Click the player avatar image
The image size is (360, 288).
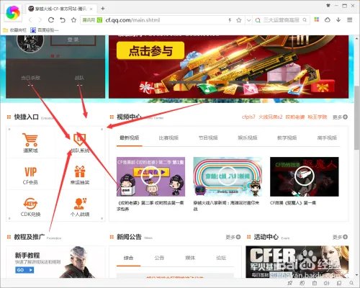(x=30, y=44)
